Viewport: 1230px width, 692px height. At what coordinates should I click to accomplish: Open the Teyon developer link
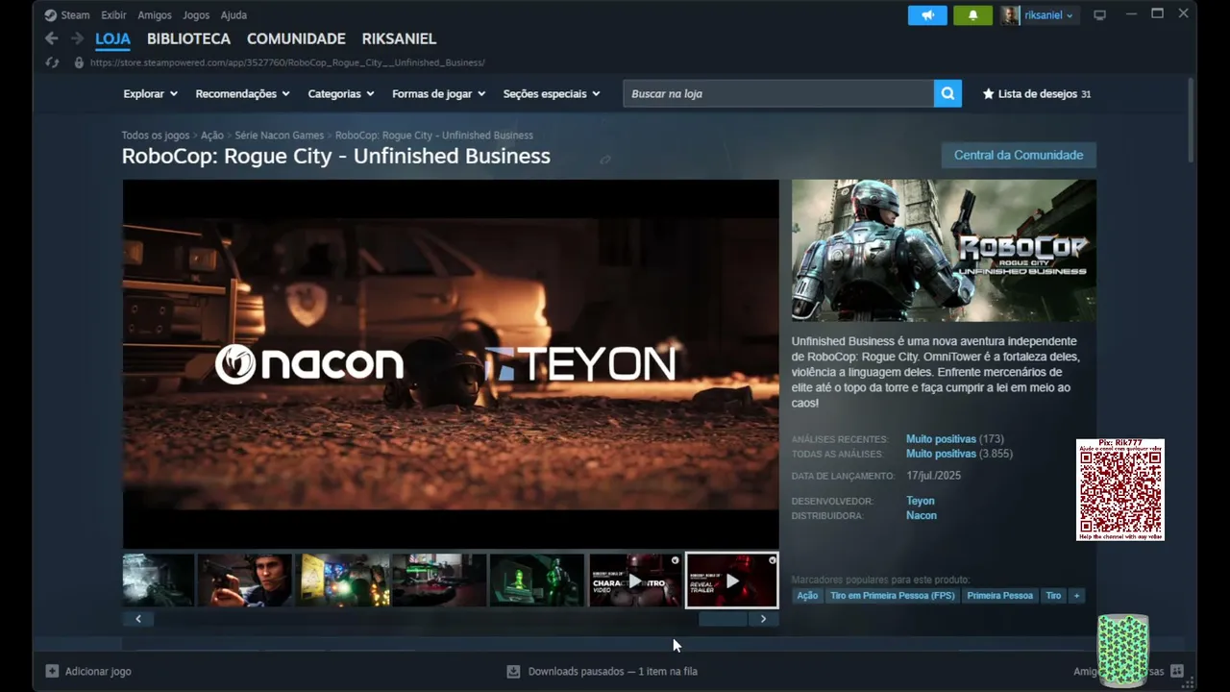(x=921, y=501)
